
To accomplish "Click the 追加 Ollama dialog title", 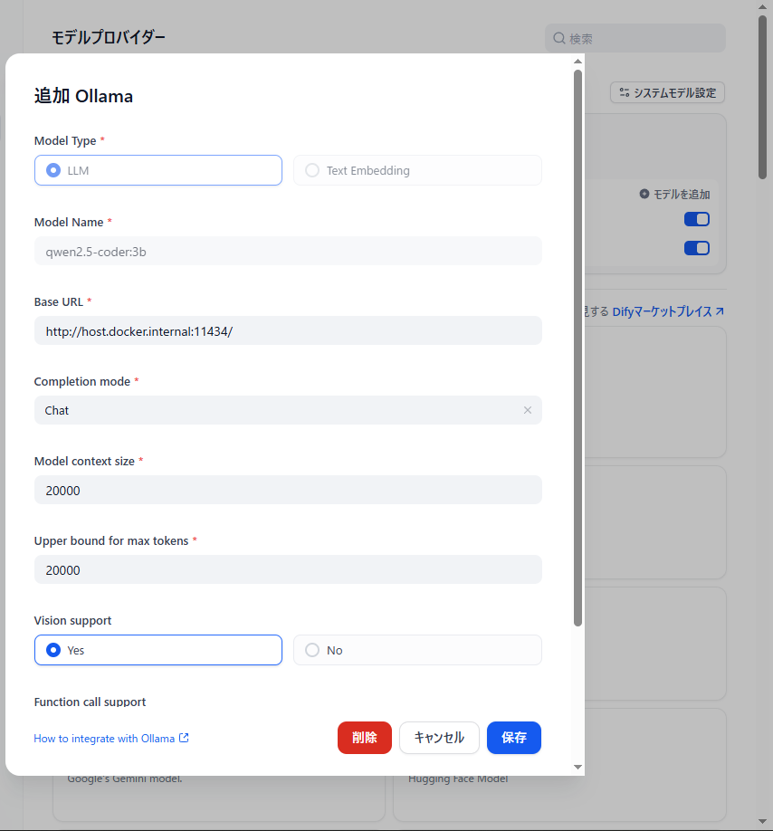I will (83, 96).
